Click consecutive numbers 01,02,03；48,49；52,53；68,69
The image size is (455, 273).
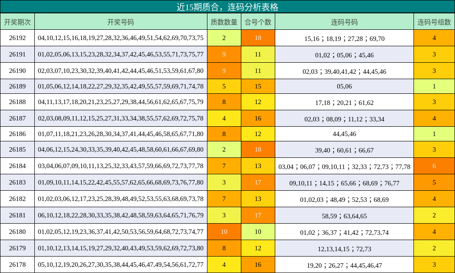click(x=344, y=200)
